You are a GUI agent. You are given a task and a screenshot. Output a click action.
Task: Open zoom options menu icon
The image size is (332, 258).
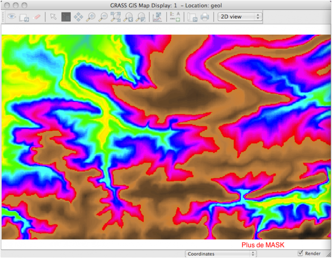click(140, 17)
